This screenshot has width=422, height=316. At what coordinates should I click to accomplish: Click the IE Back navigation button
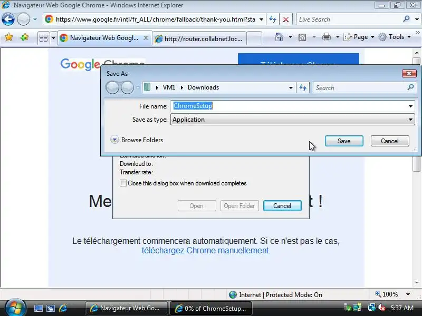click(8, 19)
